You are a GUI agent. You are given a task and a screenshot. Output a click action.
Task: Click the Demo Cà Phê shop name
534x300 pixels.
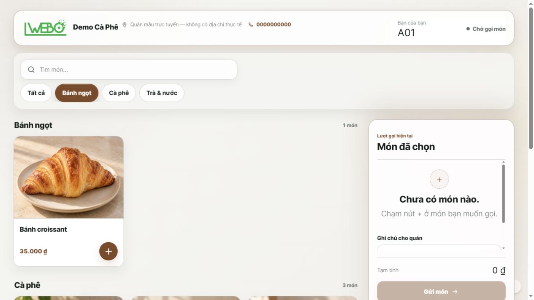coord(95,27)
